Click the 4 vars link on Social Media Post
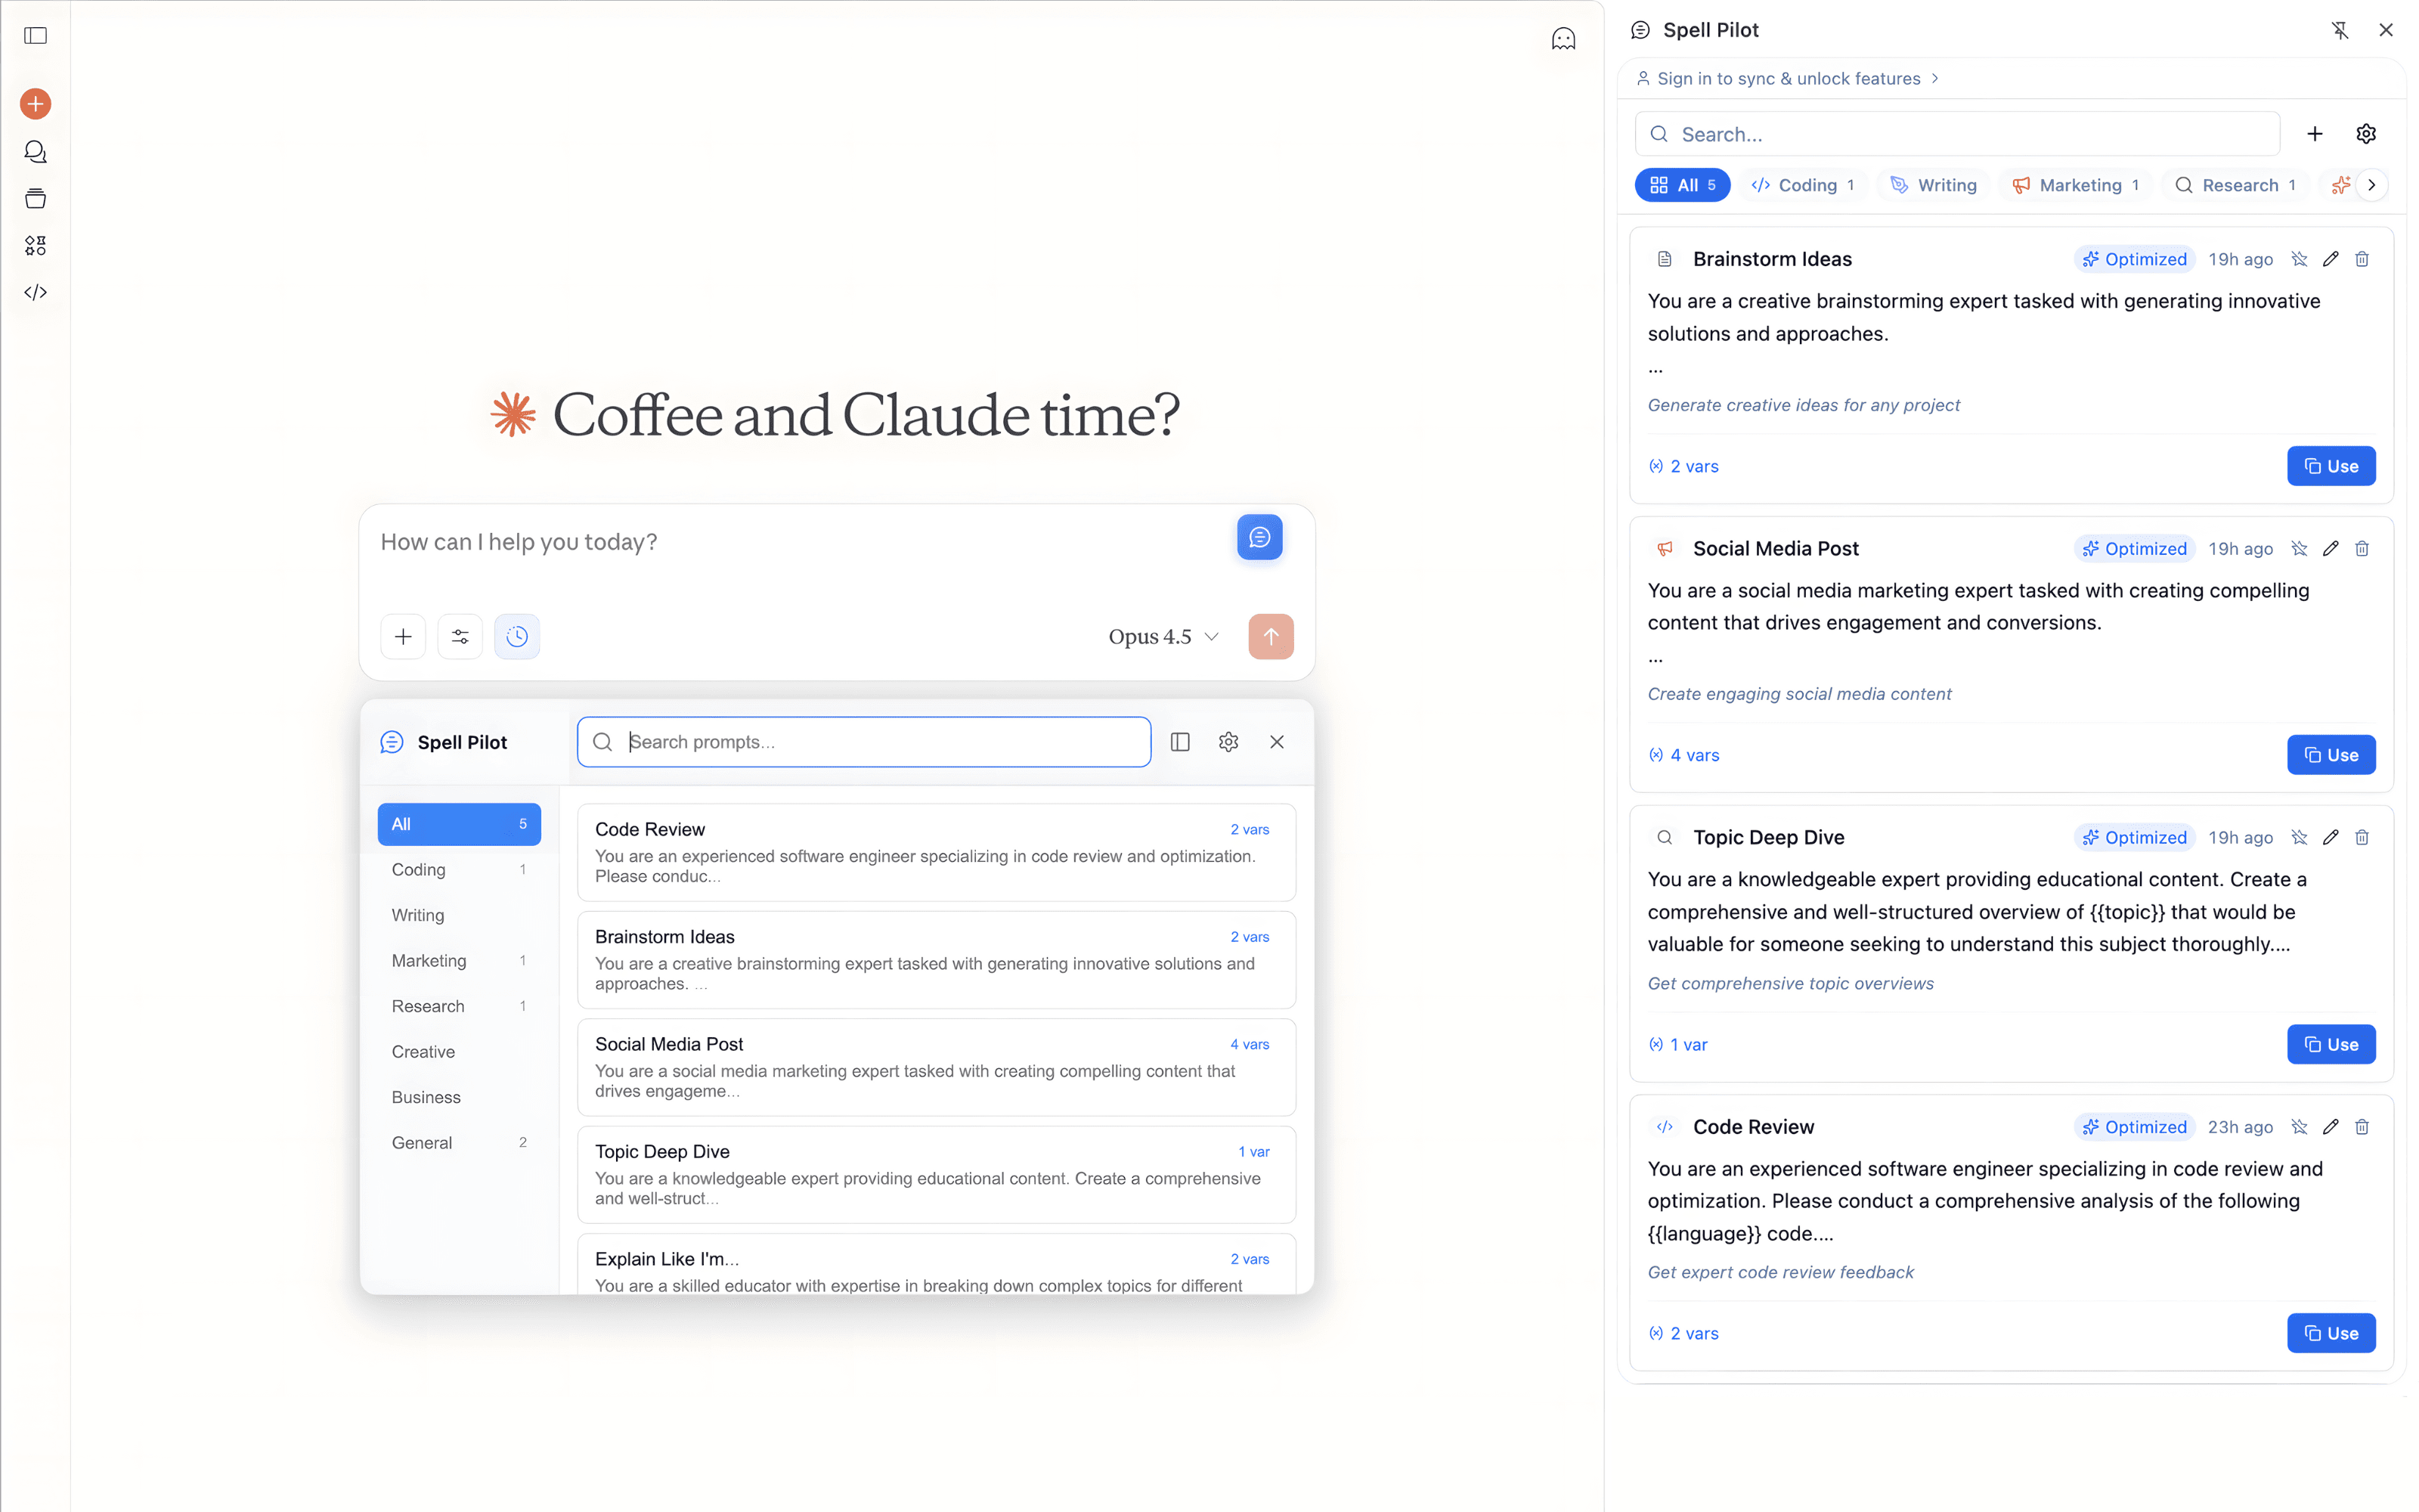 pos(1693,755)
